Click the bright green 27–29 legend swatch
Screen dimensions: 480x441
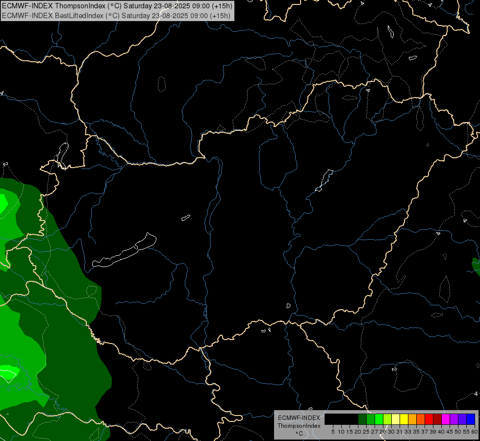point(379,419)
